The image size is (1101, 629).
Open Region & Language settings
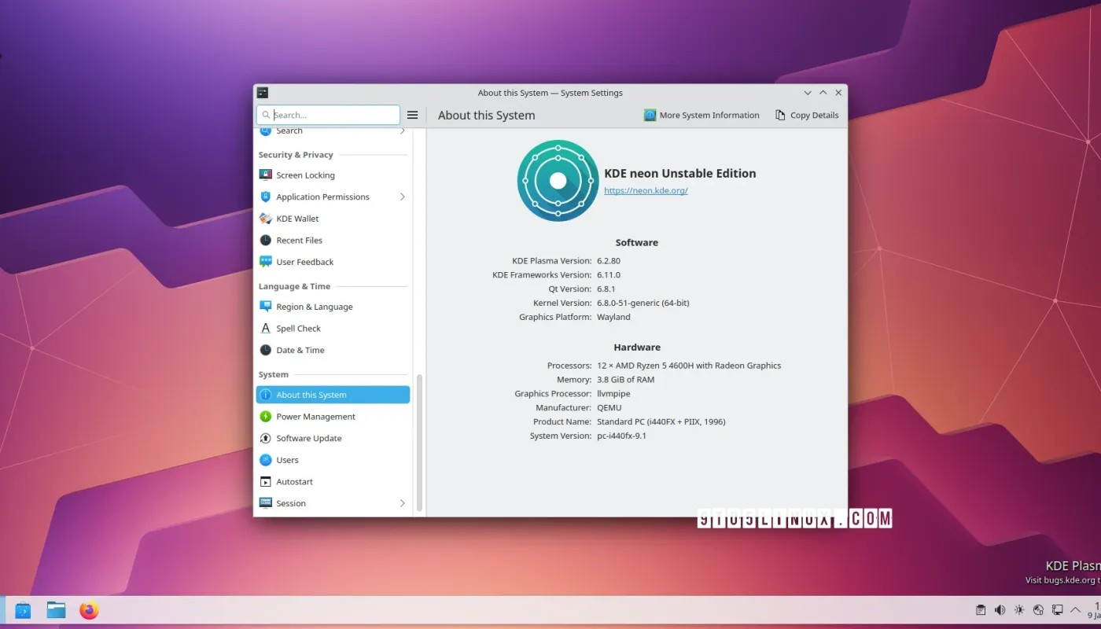click(x=333, y=307)
